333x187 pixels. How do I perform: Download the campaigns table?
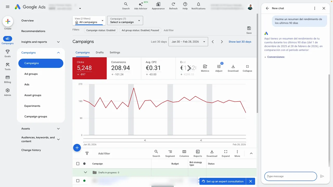click(212, 153)
